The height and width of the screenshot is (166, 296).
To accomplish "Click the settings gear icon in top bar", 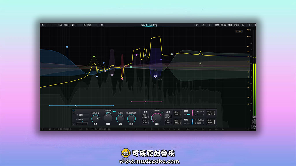I will click(x=249, y=25).
